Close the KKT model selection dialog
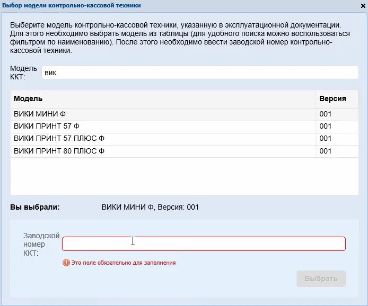Screen dimensions: 368x306 pos(363,6)
